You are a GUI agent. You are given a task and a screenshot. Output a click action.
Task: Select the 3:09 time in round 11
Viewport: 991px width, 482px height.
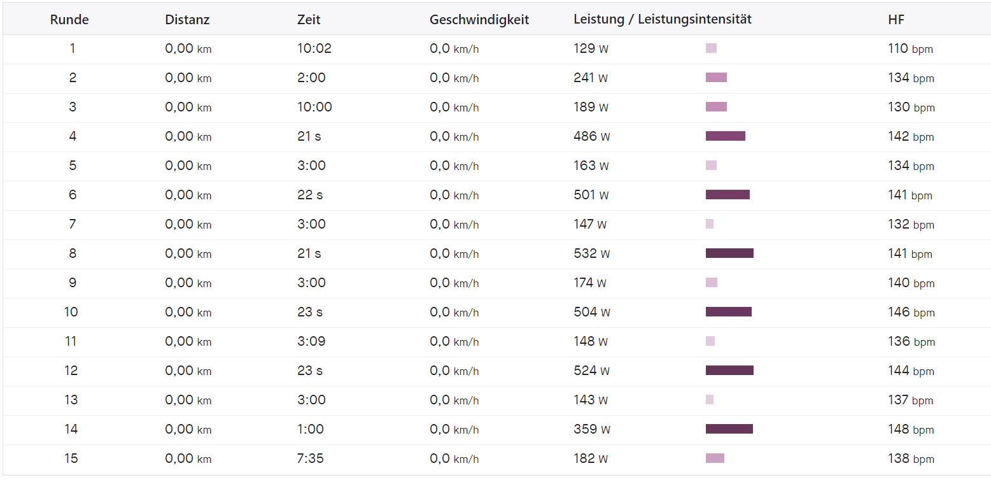click(311, 341)
